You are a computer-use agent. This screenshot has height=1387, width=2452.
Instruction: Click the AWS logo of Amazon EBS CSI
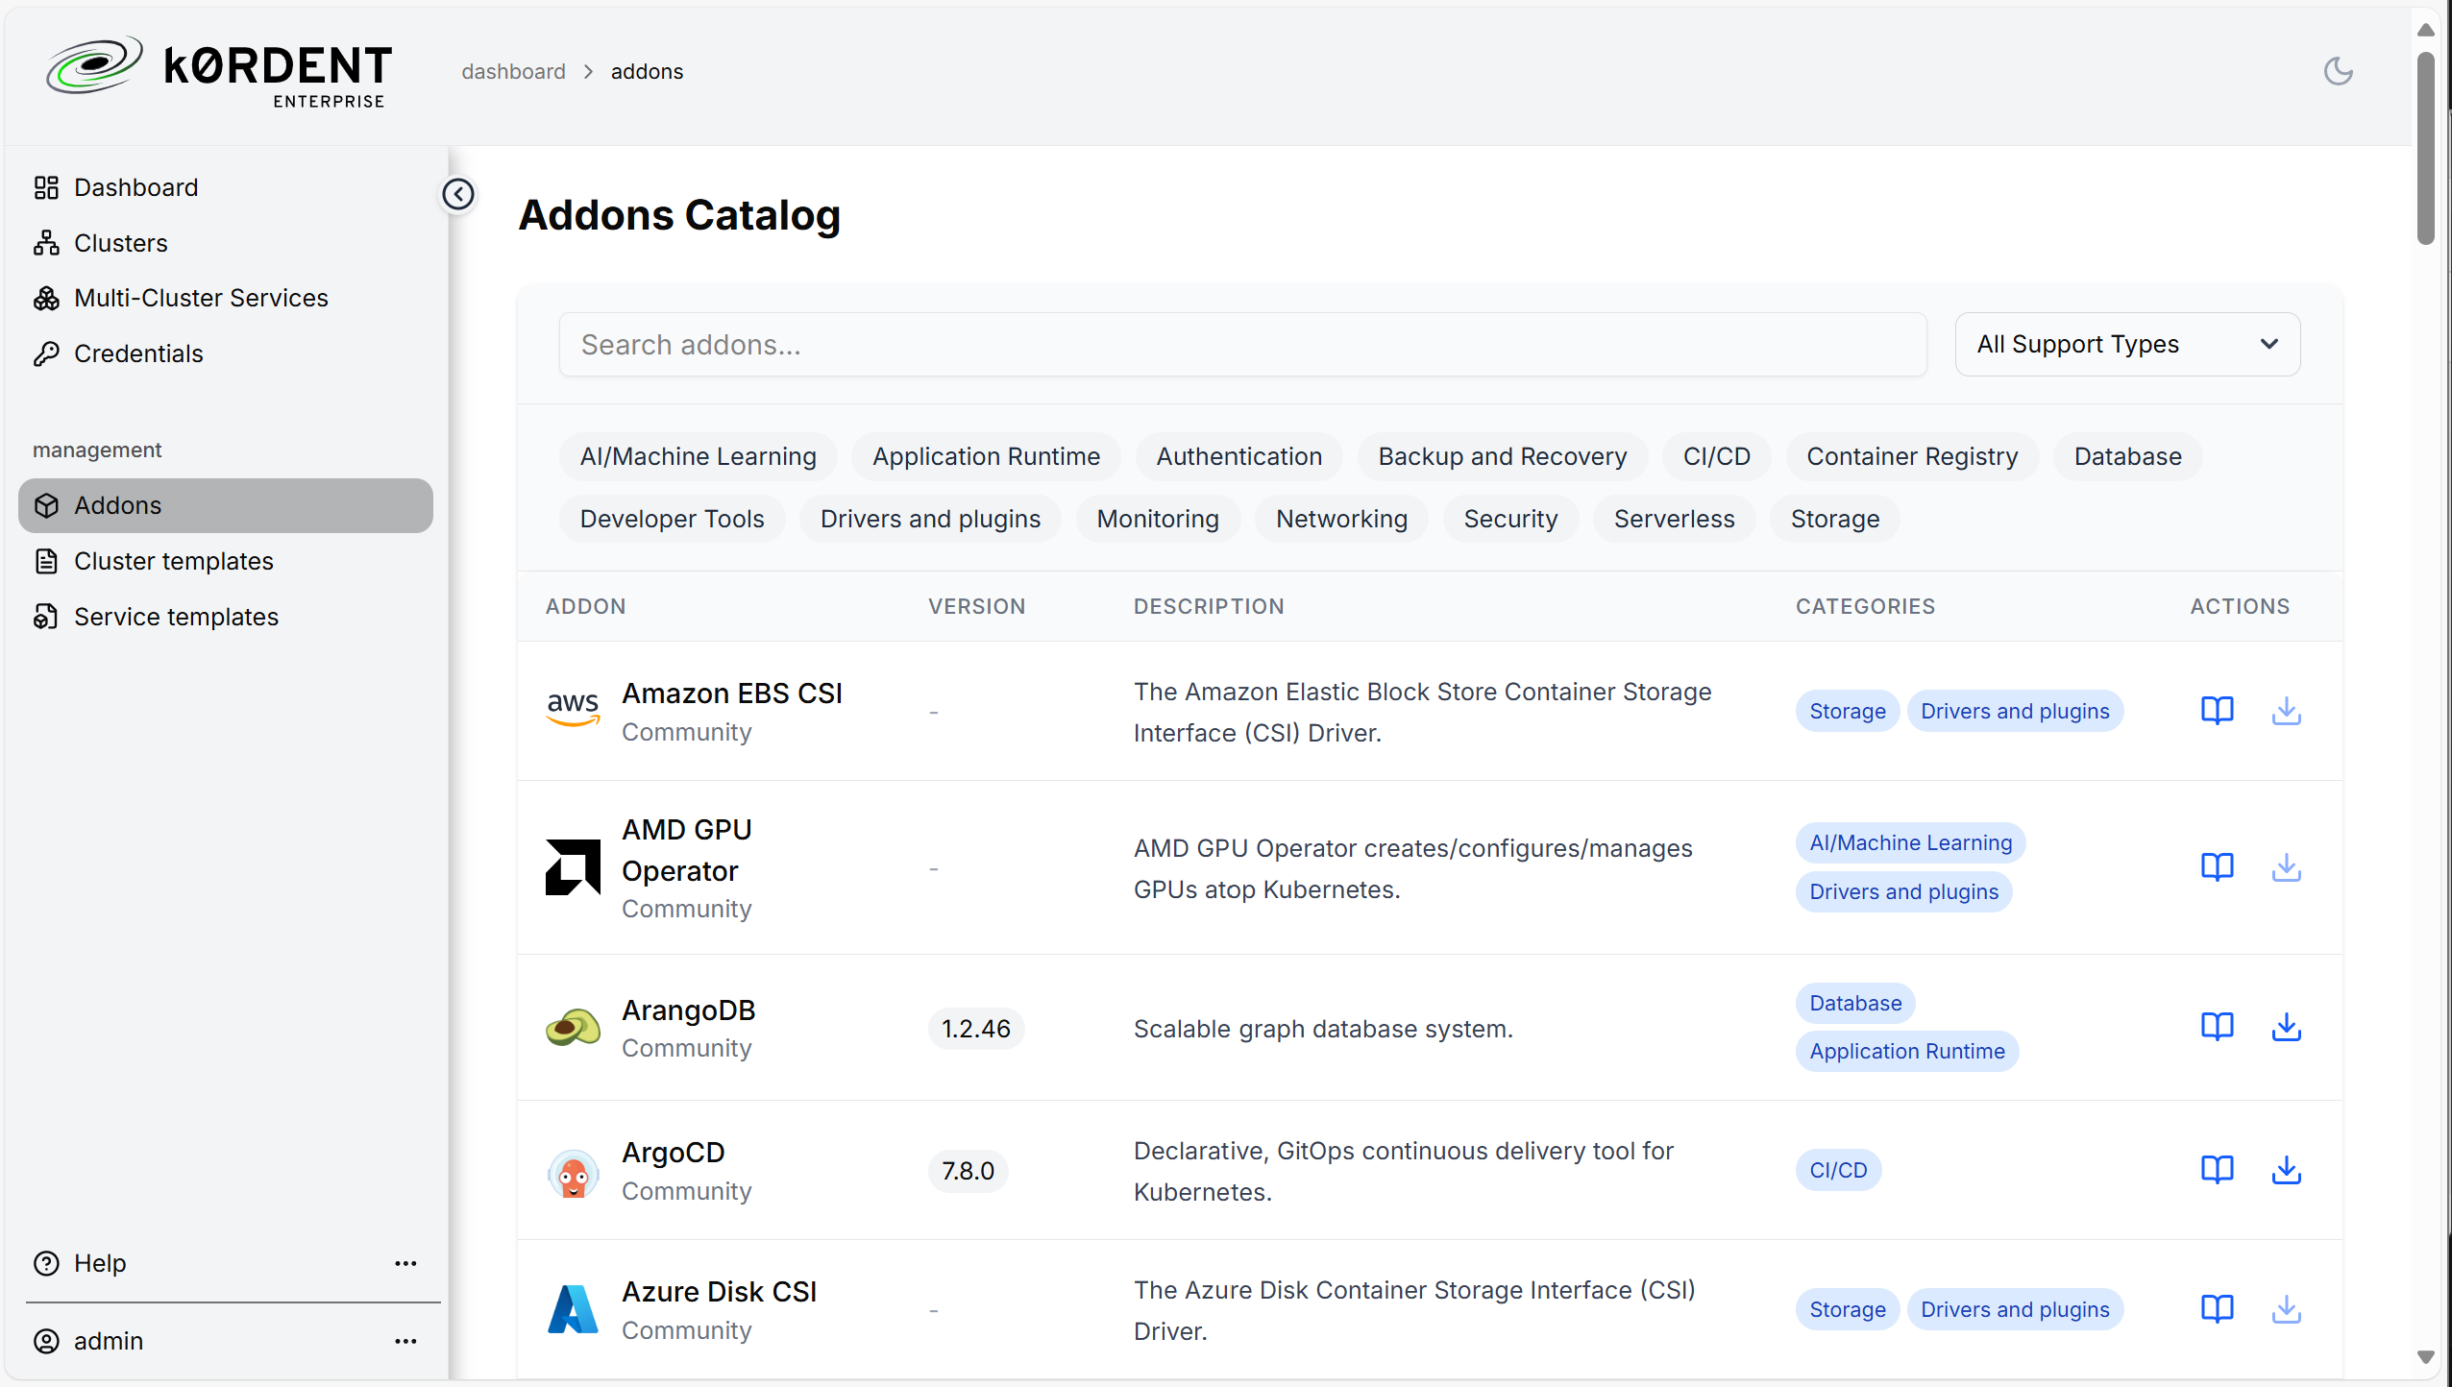click(573, 711)
